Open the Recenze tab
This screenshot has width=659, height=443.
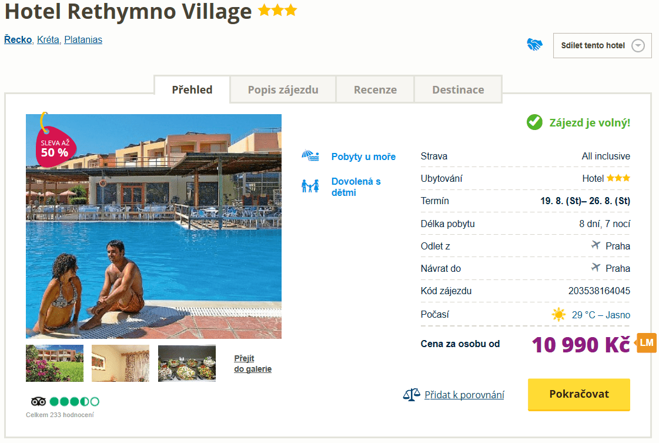point(375,90)
